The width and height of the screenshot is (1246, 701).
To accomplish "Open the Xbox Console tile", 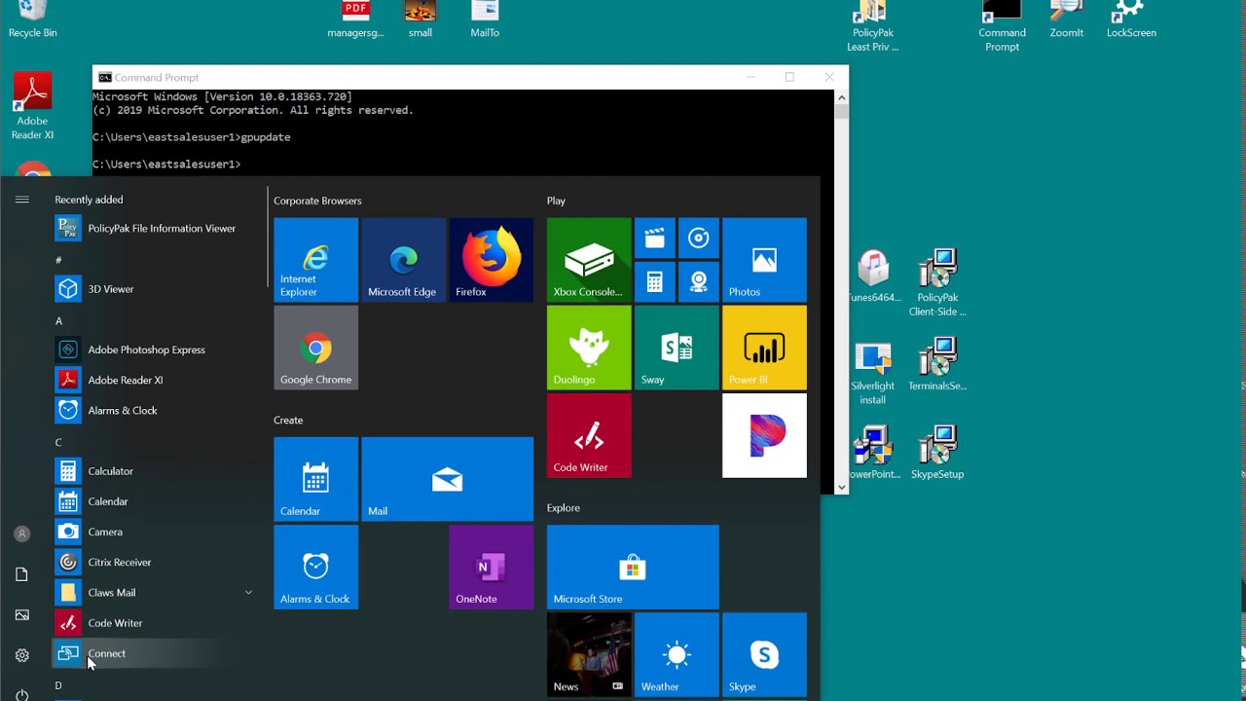I will click(x=589, y=260).
